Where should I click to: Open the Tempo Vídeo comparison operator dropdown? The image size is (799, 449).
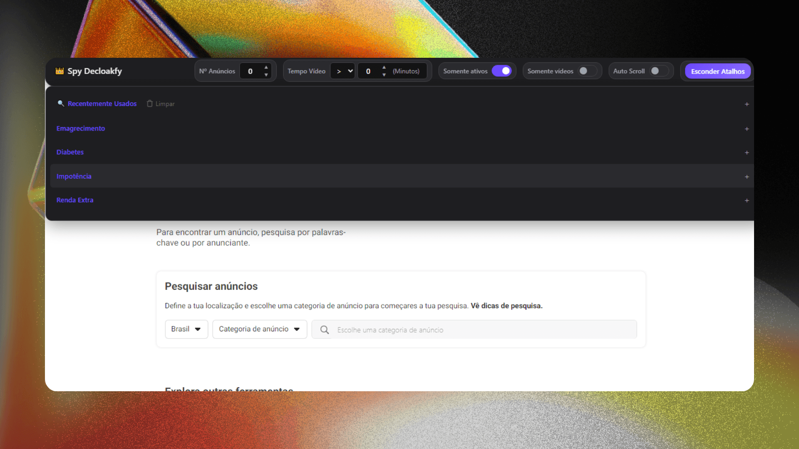pyautogui.click(x=343, y=71)
